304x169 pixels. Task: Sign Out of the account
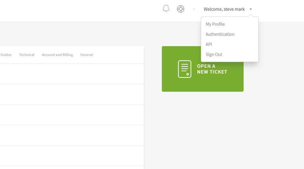(x=214, y=54)
